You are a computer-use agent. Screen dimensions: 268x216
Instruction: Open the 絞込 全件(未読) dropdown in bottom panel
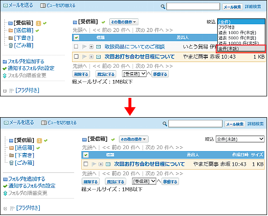pos(240,139)
